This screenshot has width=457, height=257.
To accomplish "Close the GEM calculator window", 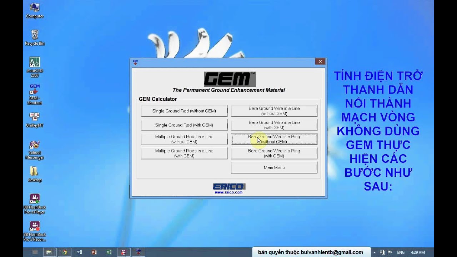I will (320, 62).
